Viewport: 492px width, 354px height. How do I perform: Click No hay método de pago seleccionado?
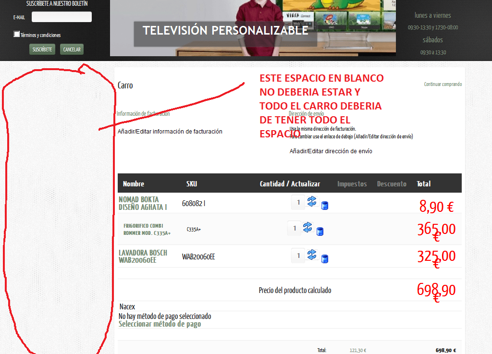point(165,316)
